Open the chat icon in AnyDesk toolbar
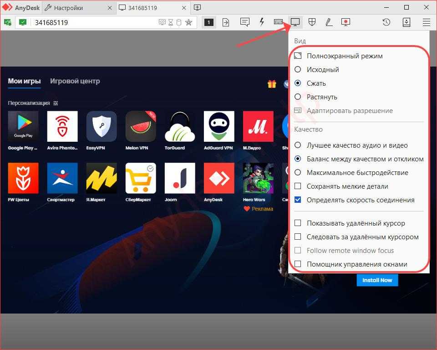The height and width of the screenshot is (350, 437). tap(245, 22)
